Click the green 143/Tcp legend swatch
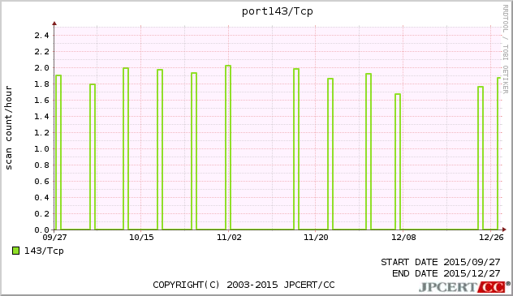Image resolution: width=513 pixels, height=296 pixels. click(x=15, y=251)
